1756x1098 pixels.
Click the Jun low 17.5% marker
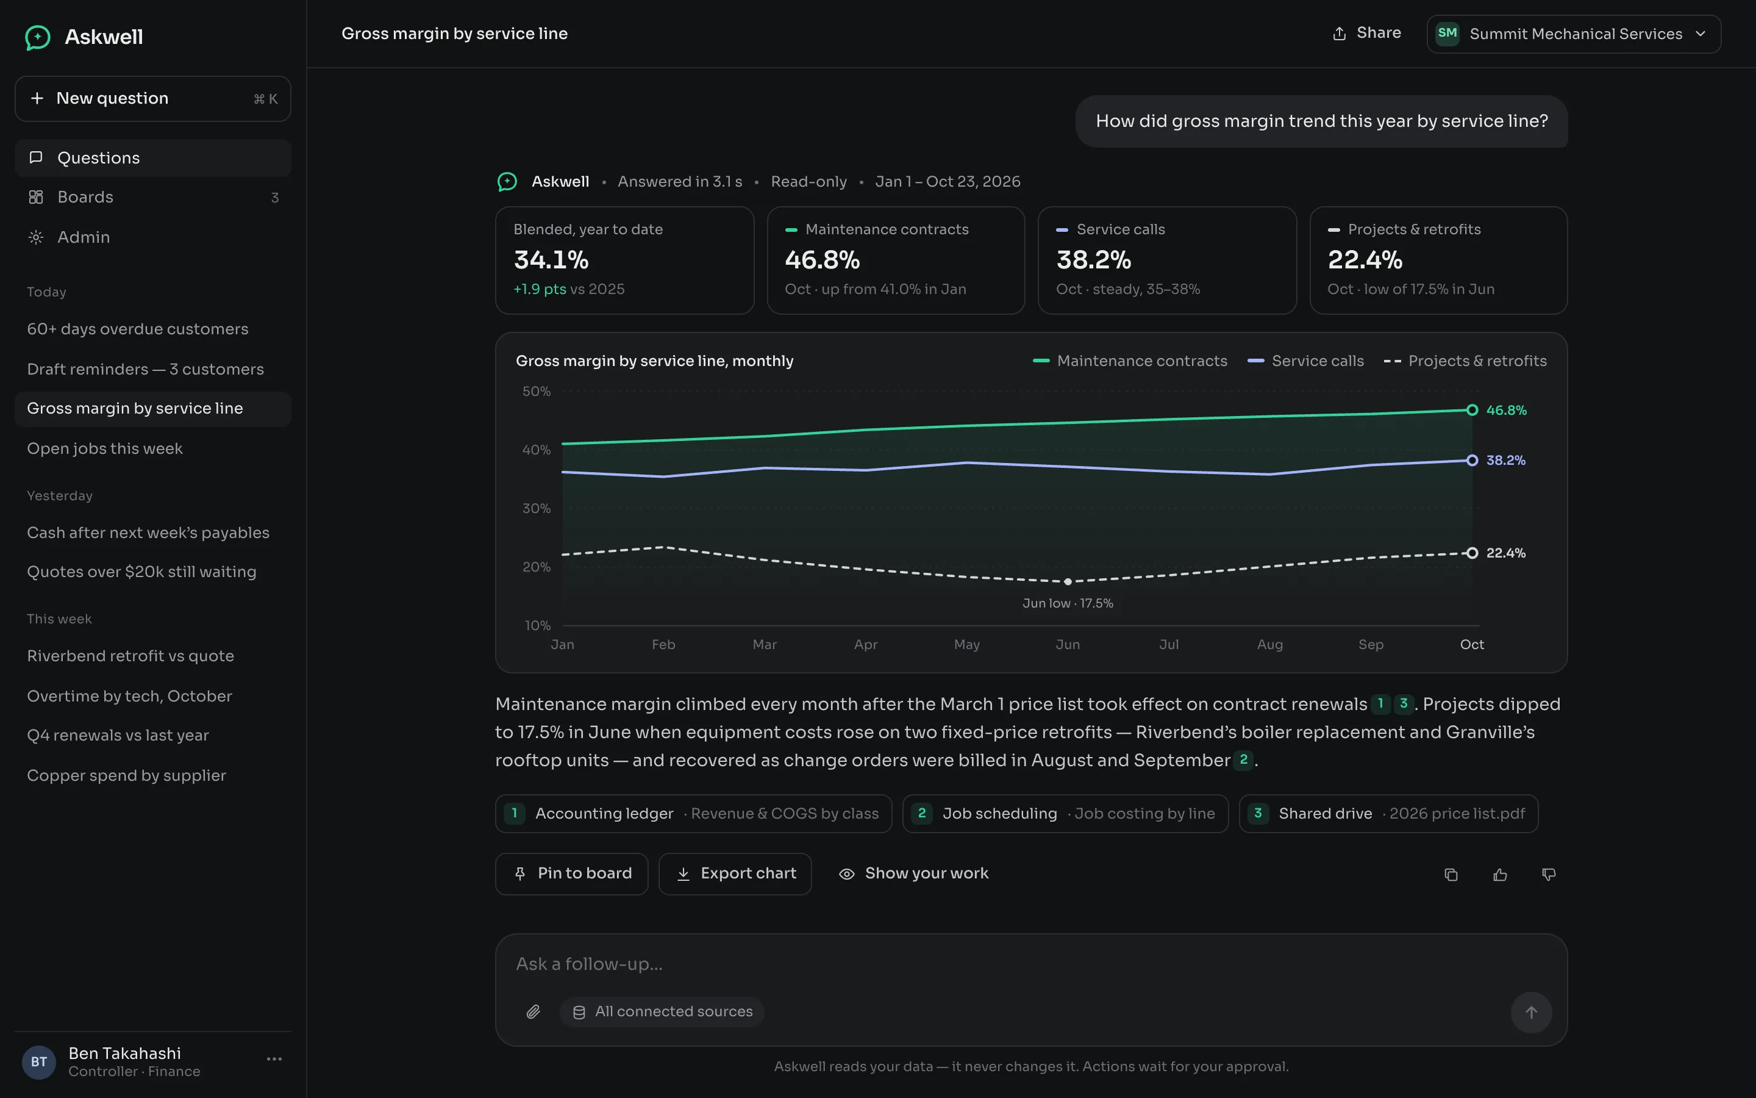[1068, 582]
